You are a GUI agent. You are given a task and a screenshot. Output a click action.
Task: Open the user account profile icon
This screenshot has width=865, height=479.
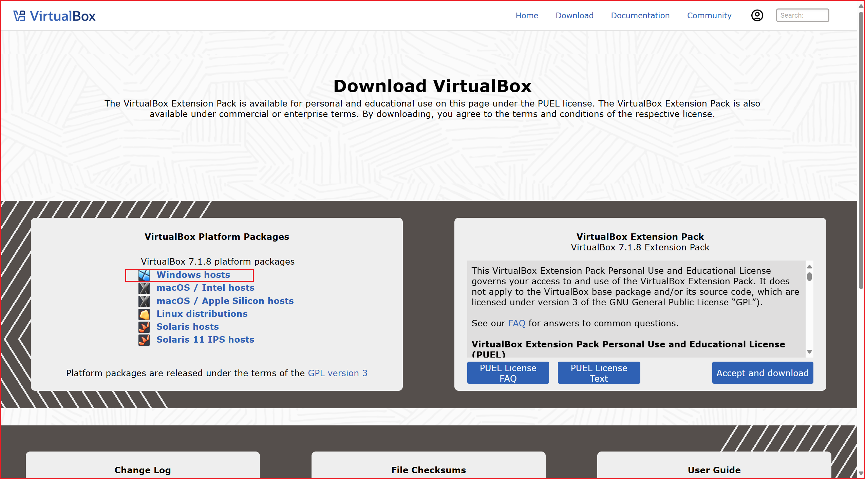click(x=757, y=16)
